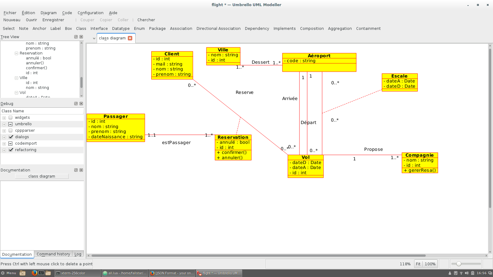Image resolution: width=493 pixels, height=277 pixels.
Task: Collapse the Ville tree node
Action: click(x=16, y=78)
